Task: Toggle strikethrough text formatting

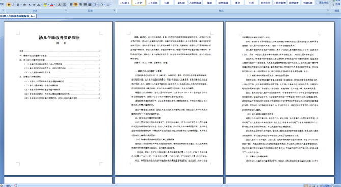Action: tap(25, 5)
